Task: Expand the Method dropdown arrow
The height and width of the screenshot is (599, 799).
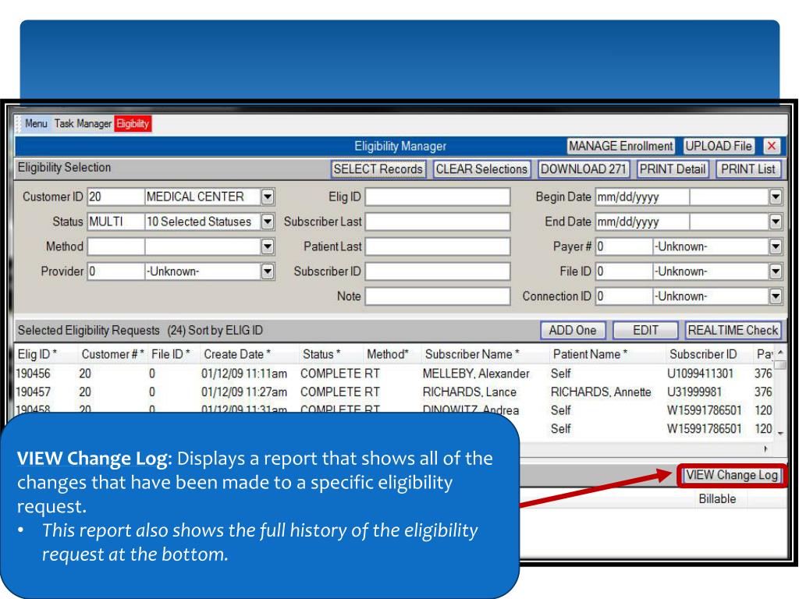Action: pyautogui.click(x=268, y=246)
